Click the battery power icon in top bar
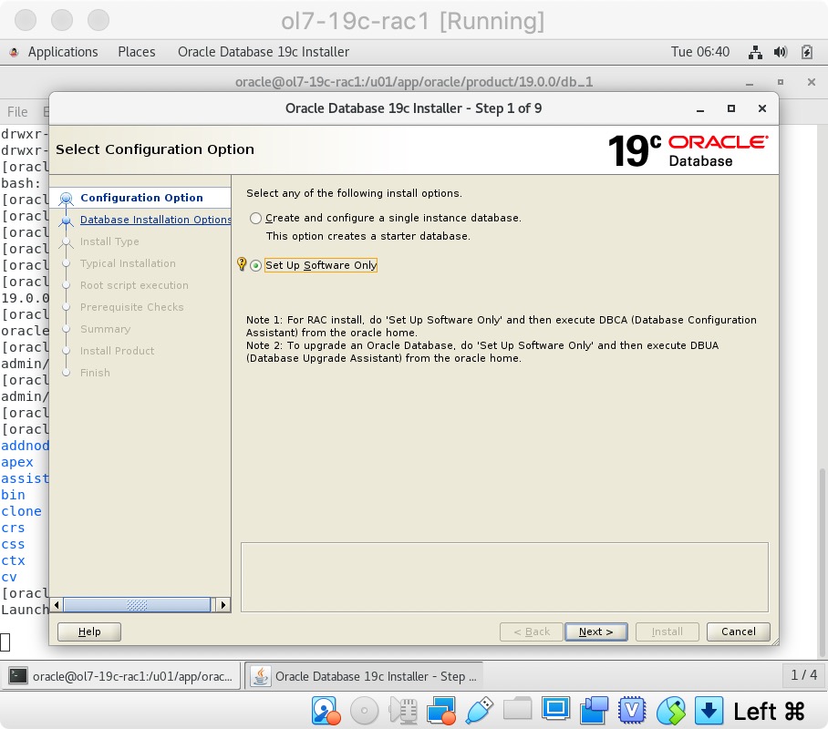828x729 pixels. click(807, 52)
